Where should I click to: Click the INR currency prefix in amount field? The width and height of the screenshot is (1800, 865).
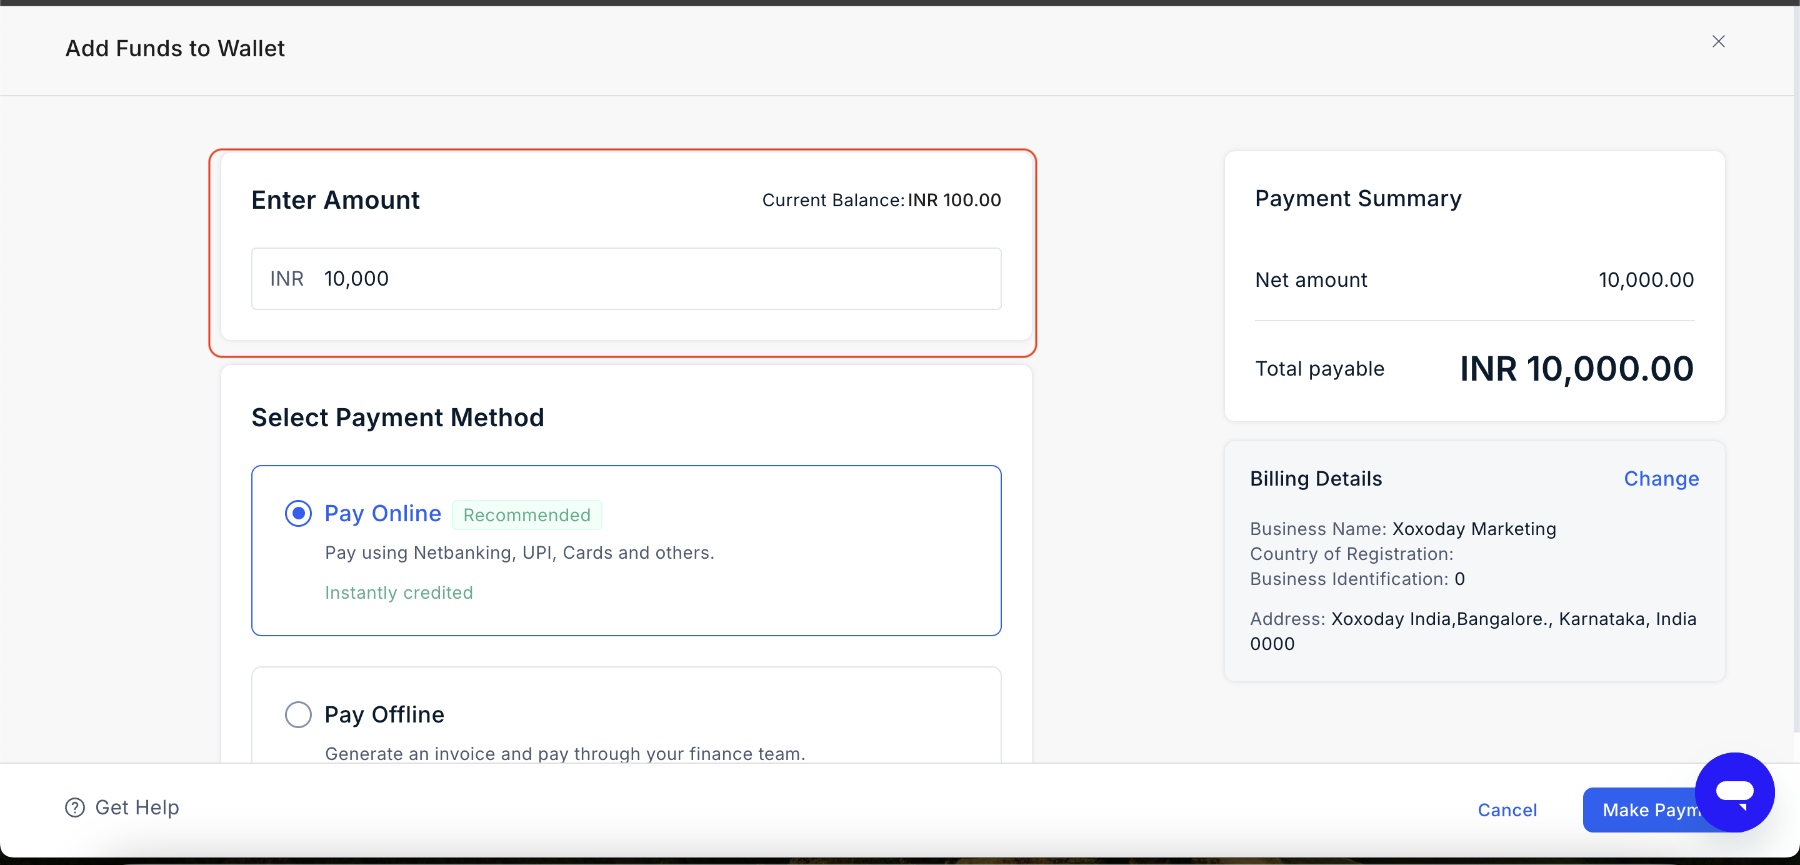(x=286, y=279)
